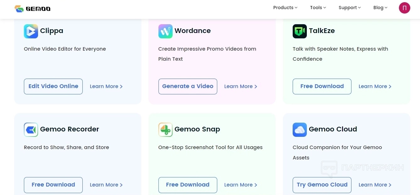Click the Gemoo logo in header
The height and width of the screenshot is (195, 420).
[32, 8]
